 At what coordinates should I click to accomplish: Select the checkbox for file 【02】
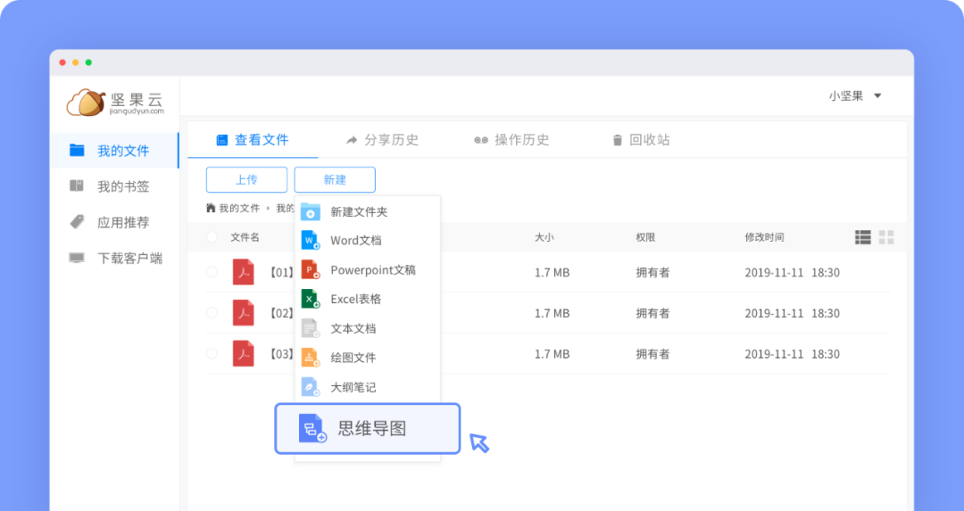[x=212, y=313]
